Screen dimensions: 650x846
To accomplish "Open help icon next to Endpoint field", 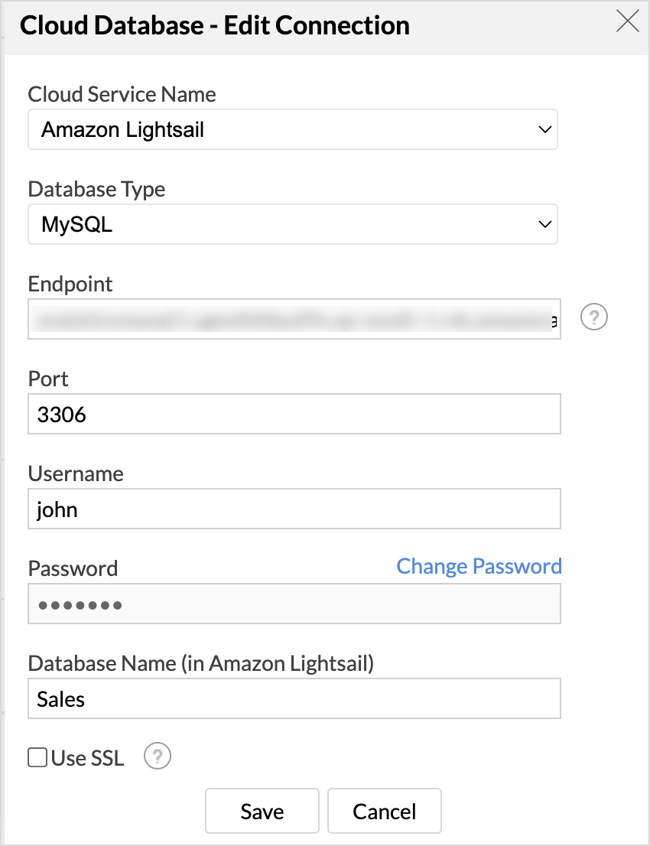I will [594, 317].
